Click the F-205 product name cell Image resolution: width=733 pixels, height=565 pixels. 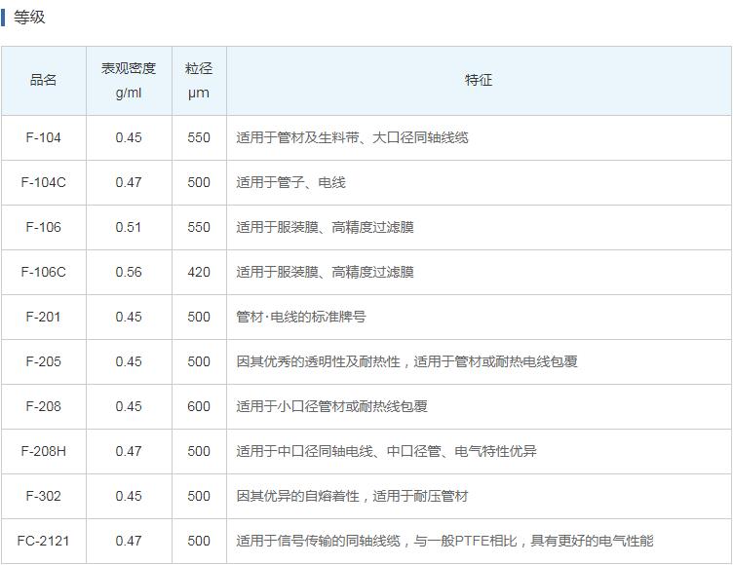click(x=44, y=361)
